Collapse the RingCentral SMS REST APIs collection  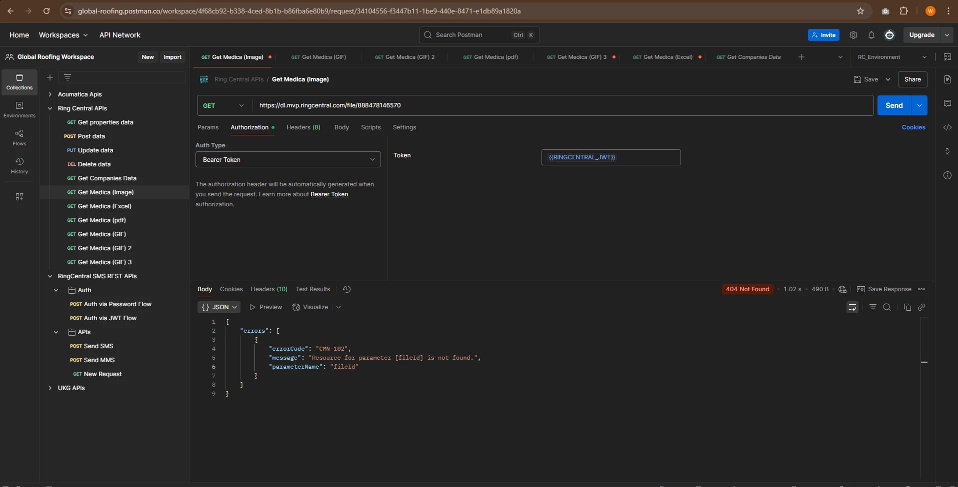coord(50,276)
